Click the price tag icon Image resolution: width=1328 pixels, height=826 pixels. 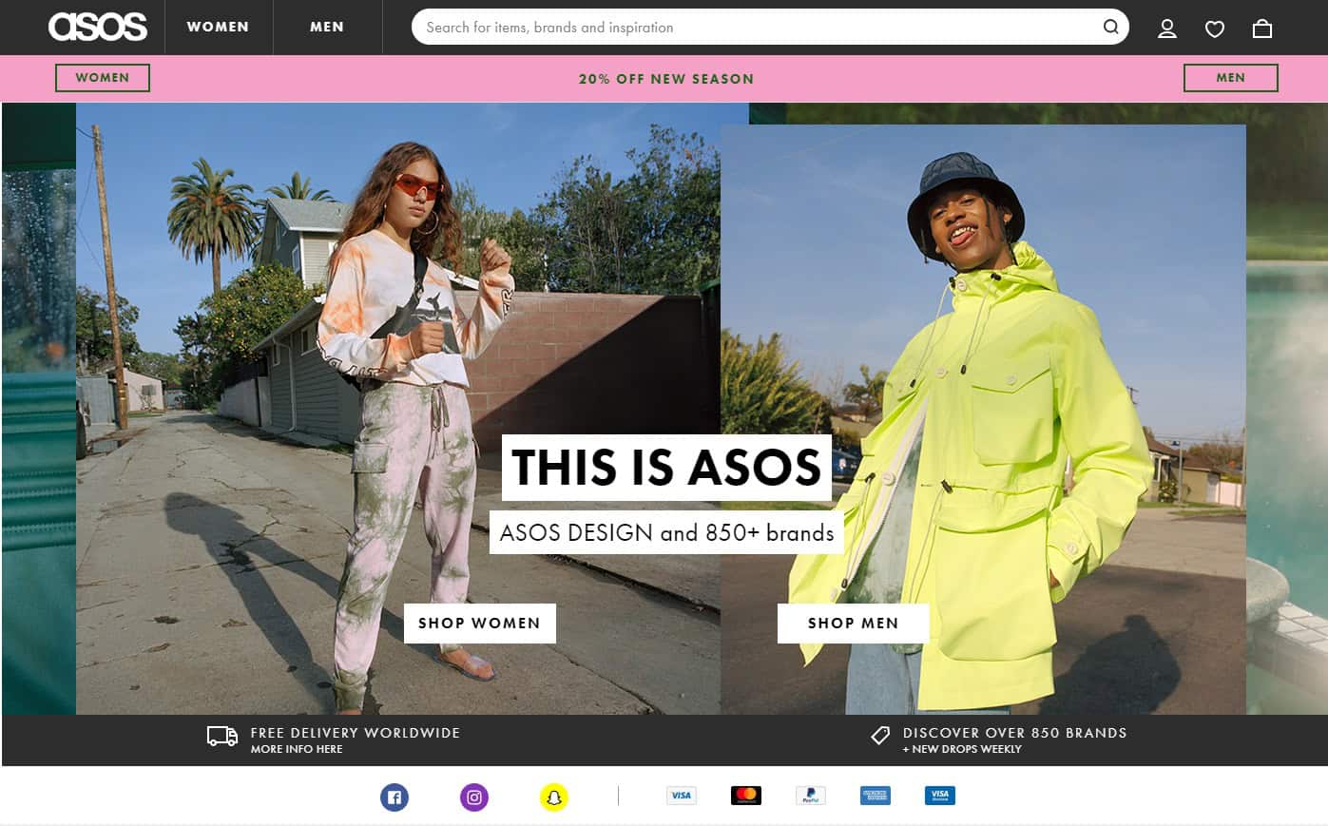coord(880,736)
